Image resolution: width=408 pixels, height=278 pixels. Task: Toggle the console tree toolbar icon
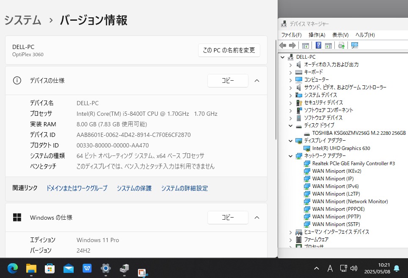[x=306, y=46]
